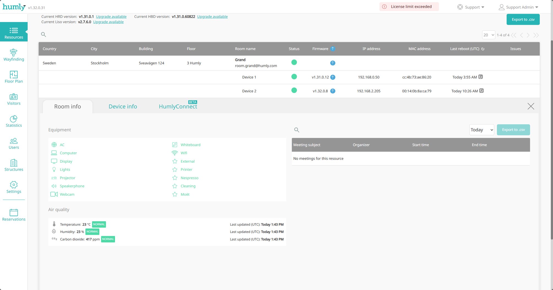Open the Settings sidebar section
The width and height of the screenshot is (553, 290).
[x=14, y=187]
